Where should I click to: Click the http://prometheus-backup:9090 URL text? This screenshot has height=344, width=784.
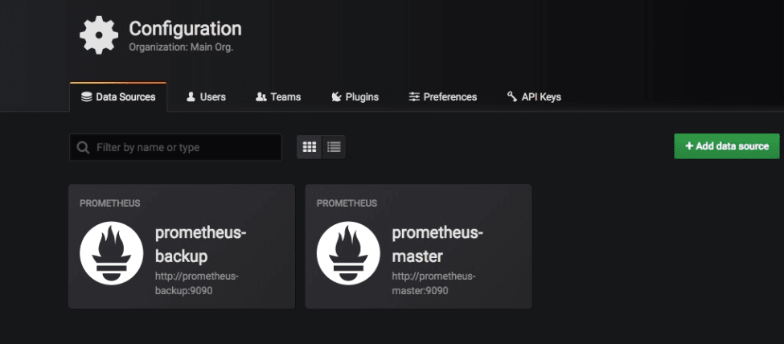point(197,283)
